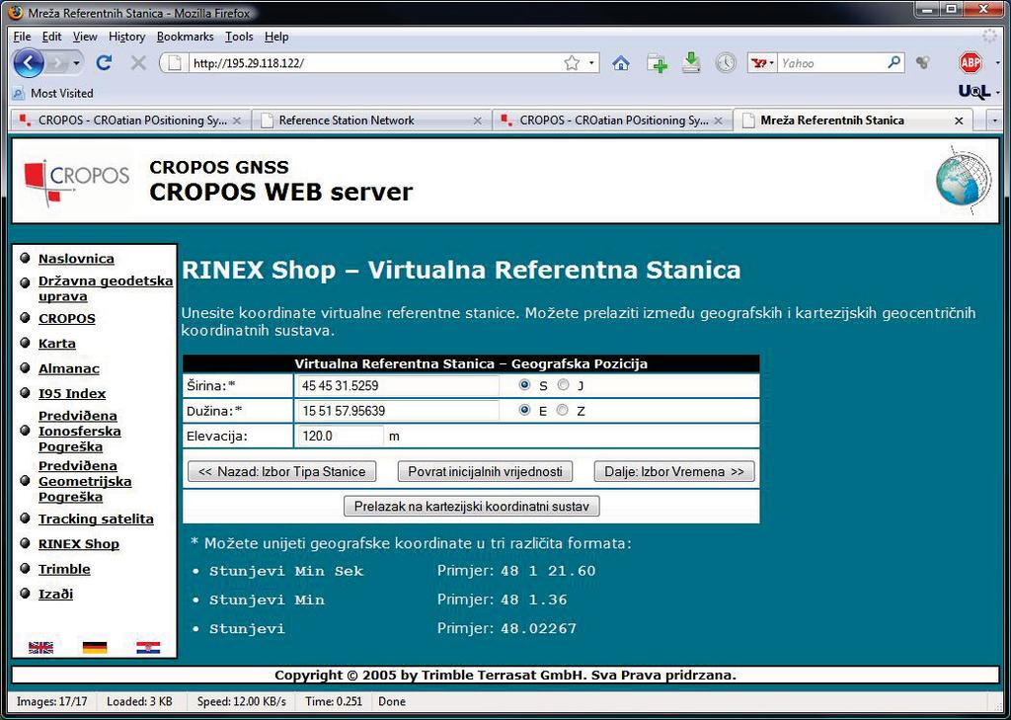Switch language with the German flag
This screenshot has height=720, width=1011.
[95, 647]
